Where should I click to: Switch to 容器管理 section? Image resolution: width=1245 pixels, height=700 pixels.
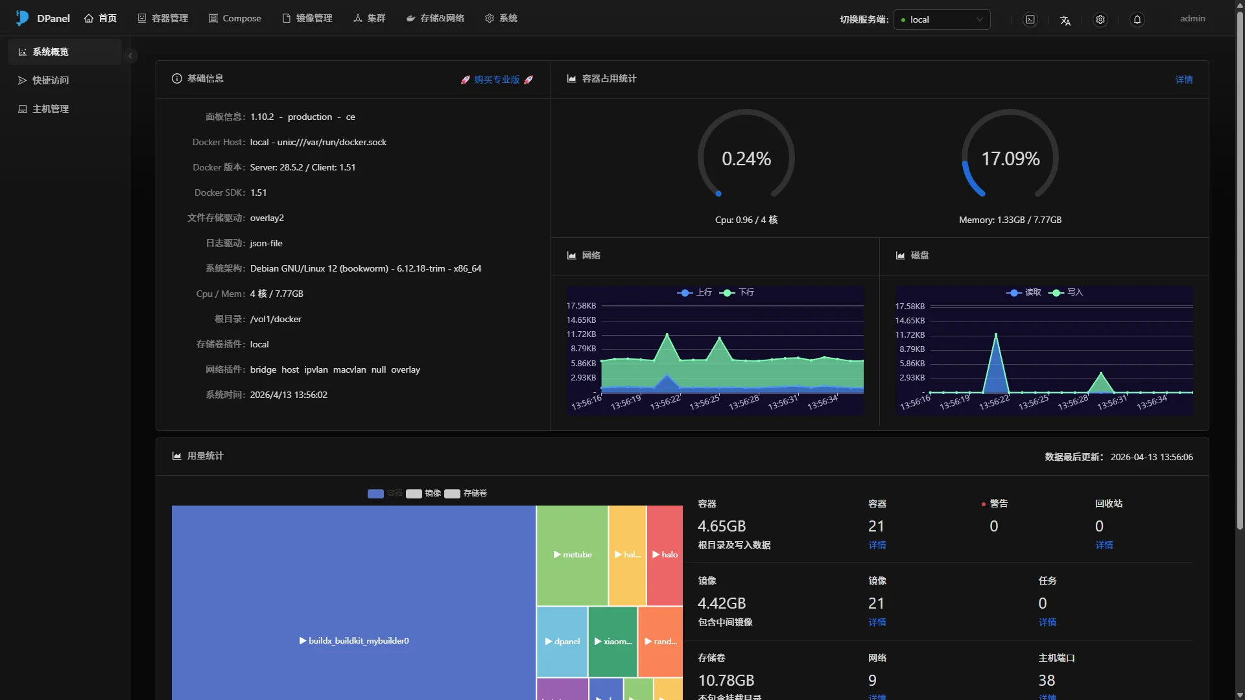pyautogui.click(x=162, y=18)
